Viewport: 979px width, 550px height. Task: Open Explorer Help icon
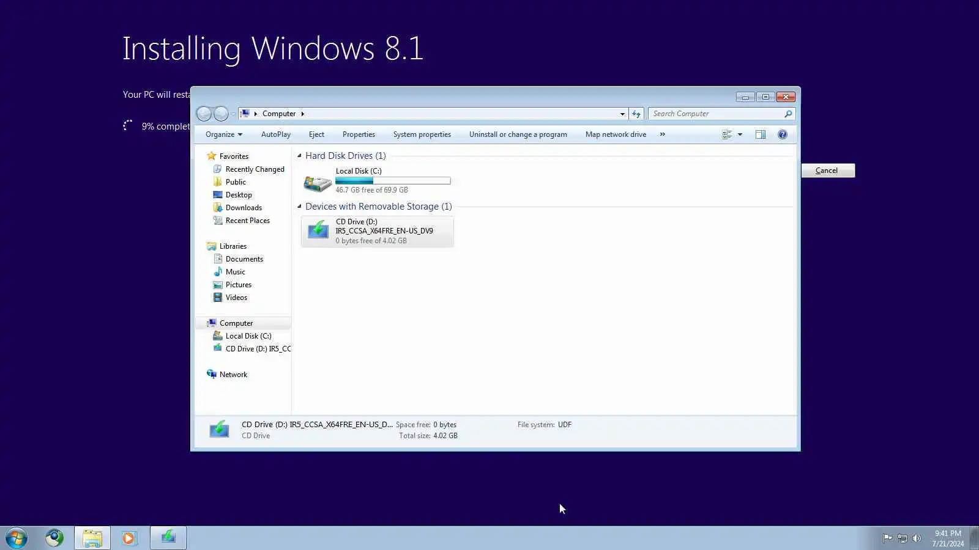point(783,134)
